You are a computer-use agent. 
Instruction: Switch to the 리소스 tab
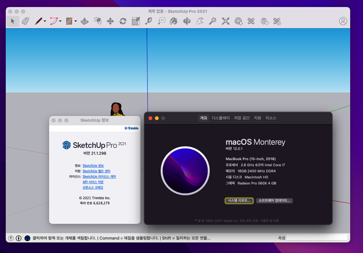(271, 118)
